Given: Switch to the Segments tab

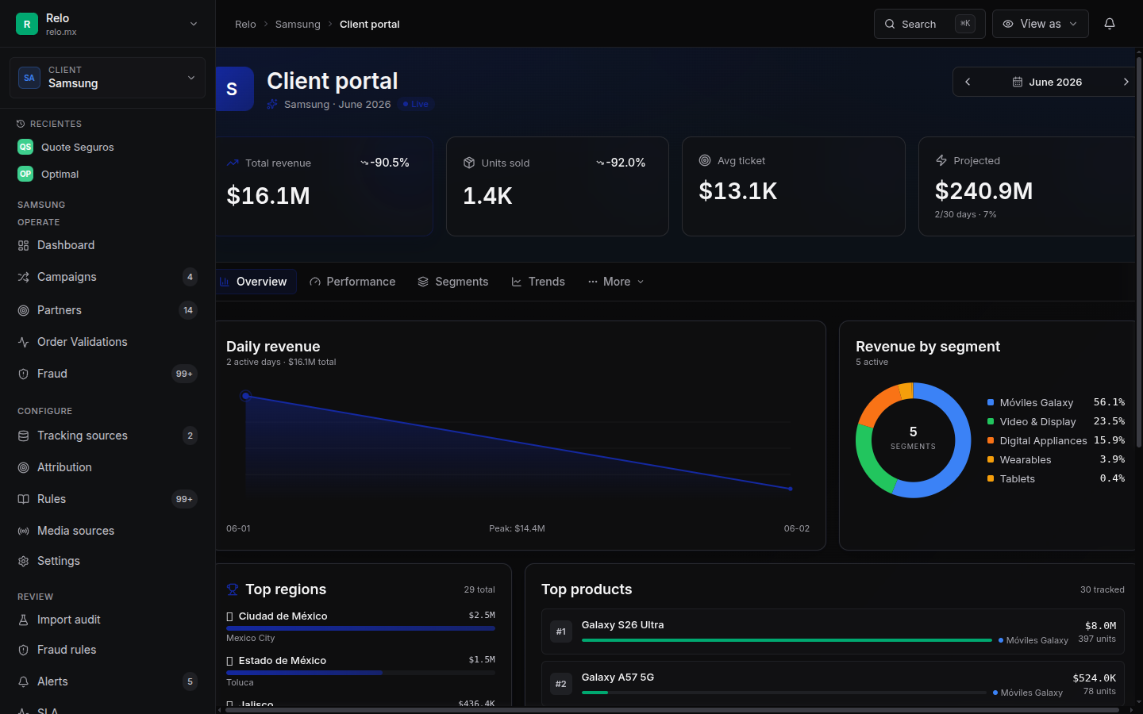Looking at the screenshot, I should point(453,282).
